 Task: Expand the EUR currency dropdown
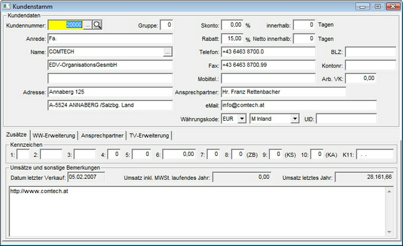(242, 119)
